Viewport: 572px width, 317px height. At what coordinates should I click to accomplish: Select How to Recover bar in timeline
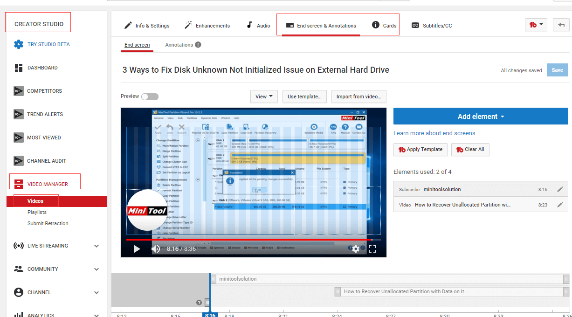452,291
